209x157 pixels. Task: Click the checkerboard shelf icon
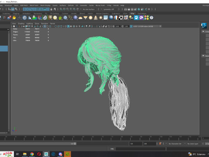point(121,18)
